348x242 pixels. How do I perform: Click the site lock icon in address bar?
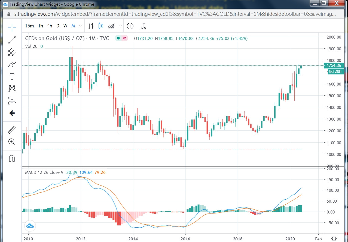[x=9, y=14]
